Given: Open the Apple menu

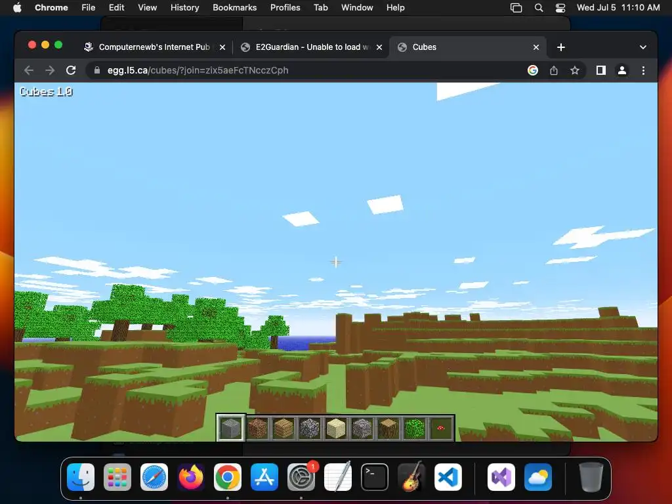Looking at the screenshot, I should pos(17,8).
